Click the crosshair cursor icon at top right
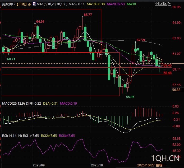 point(157,4)
